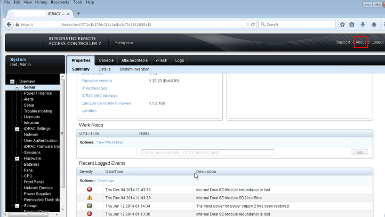Select Licenses in the tree
Viewport: 385px width, 217px height.
click(x=32, y=117)
